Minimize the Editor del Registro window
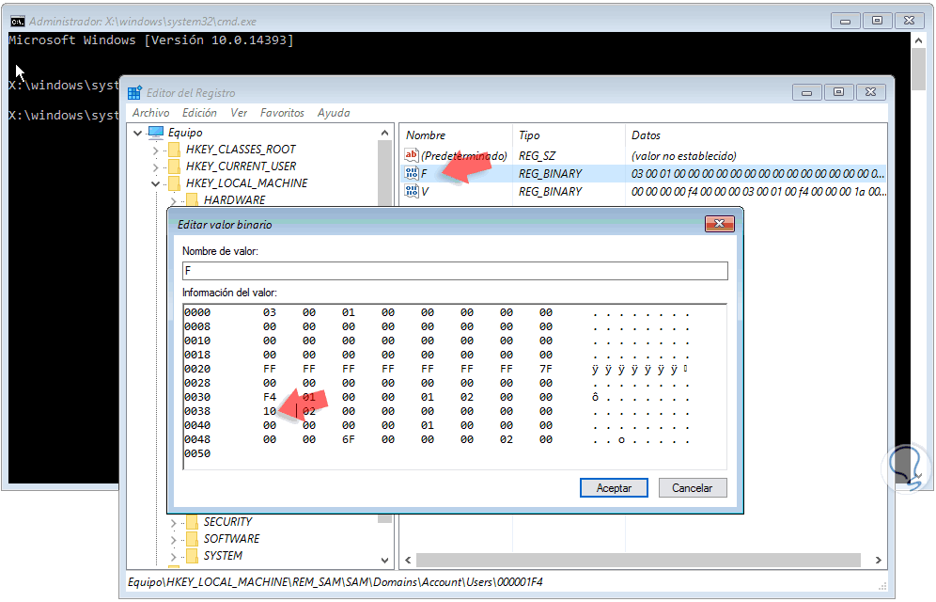Viewport: 936px width, 602px height. [x=806, y=92]
